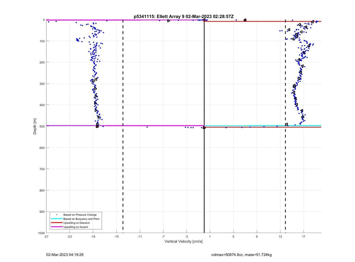Click legend entry 'Upwelling on Ascent'
The width and height of the screenshot is (355, 262).
coord(76,227)
